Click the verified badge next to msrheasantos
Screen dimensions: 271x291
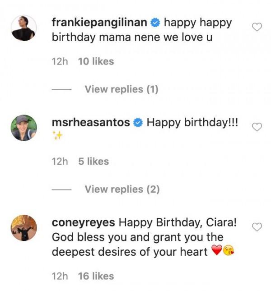pyautogui.click(x=139, y=122)
